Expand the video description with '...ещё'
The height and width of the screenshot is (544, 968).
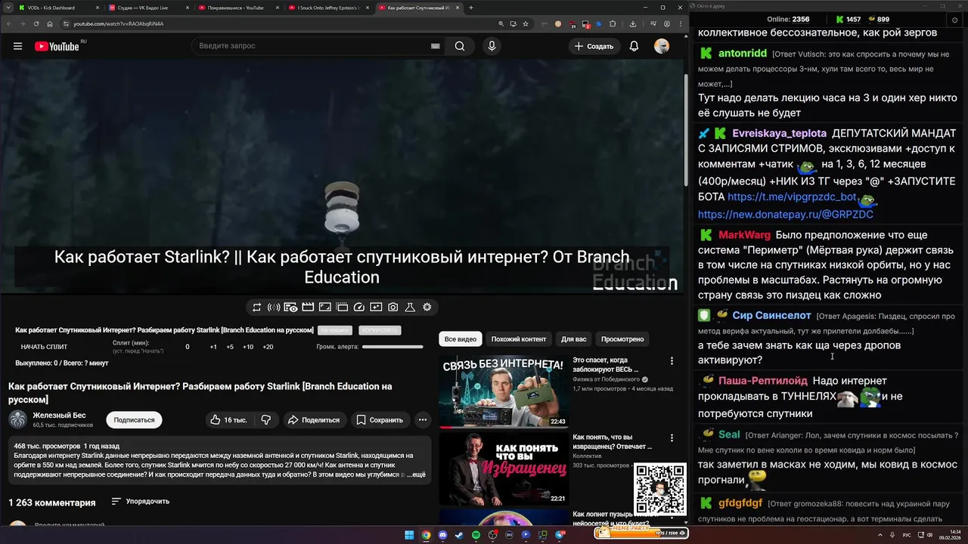(x=417, y=474)
